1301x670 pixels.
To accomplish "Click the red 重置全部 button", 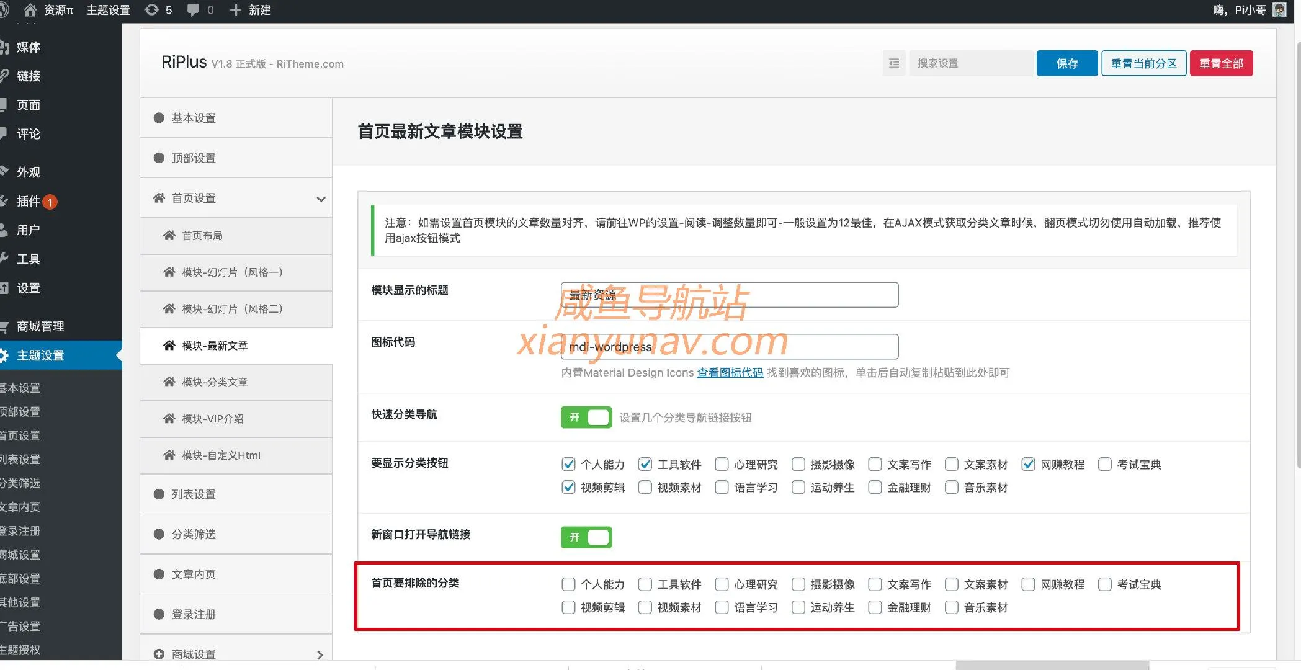I will click(1220, 63).
